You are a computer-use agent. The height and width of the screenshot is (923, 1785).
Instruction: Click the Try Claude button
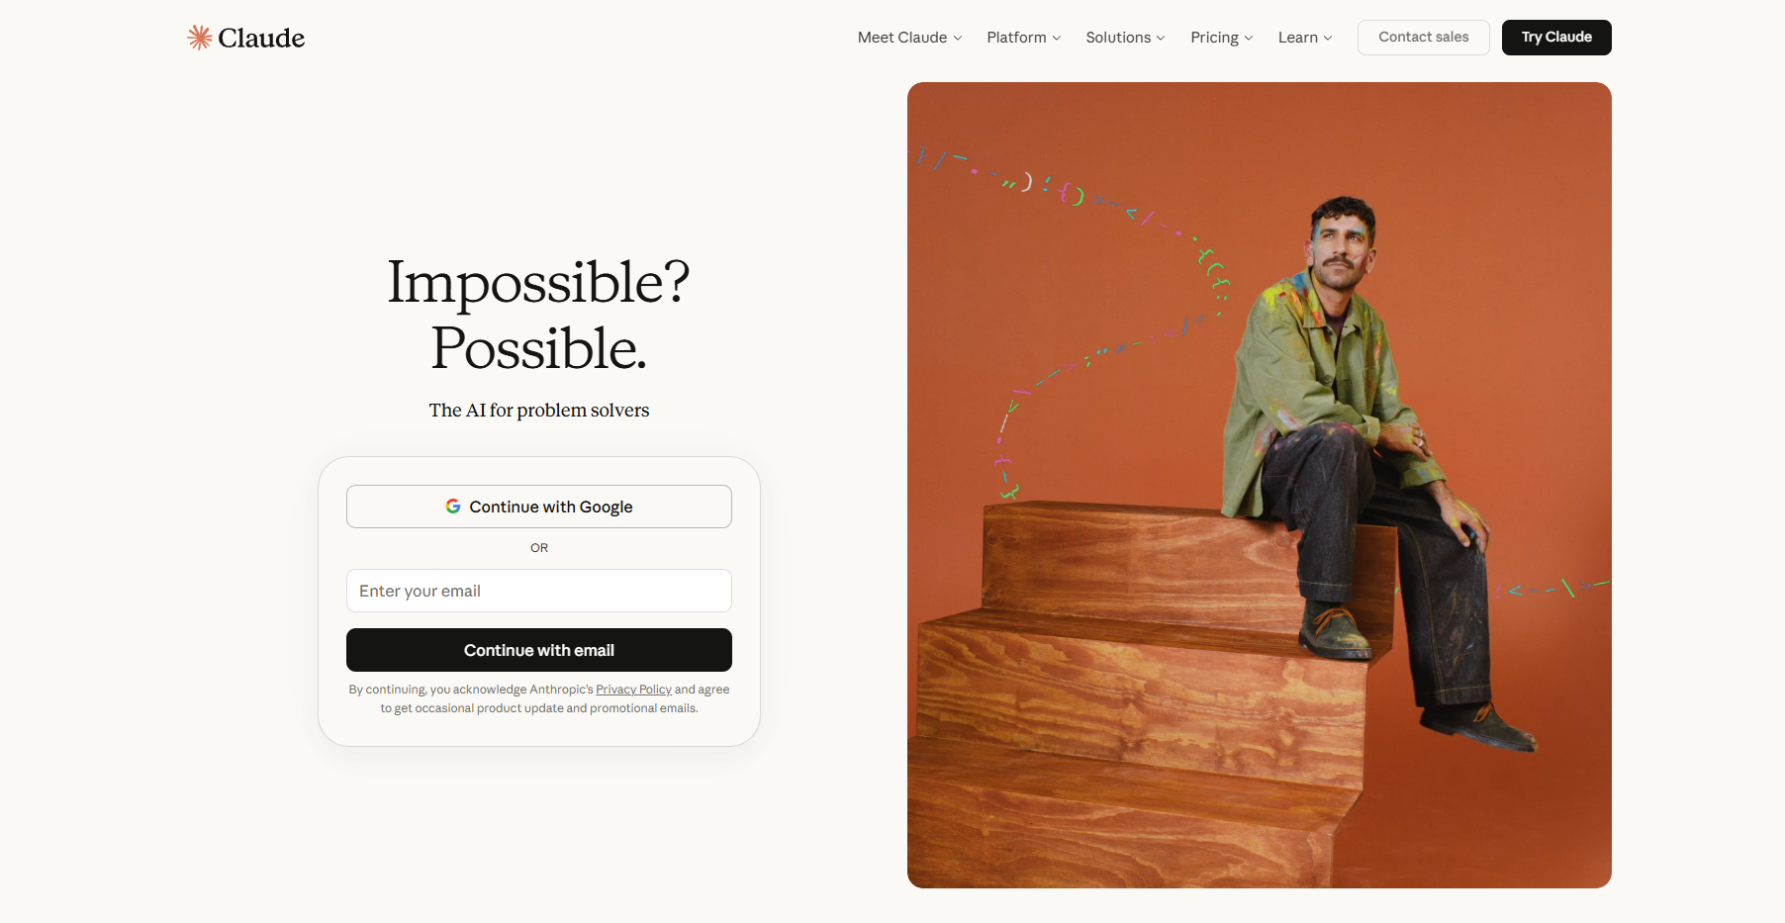(1556, 38)
